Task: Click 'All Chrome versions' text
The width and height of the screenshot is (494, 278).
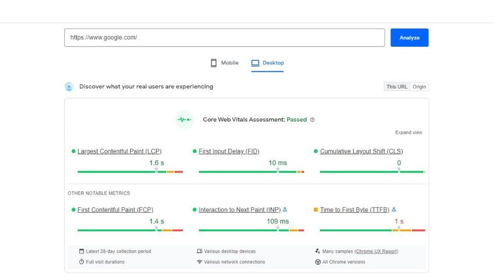Action: [x=344, y=262]
